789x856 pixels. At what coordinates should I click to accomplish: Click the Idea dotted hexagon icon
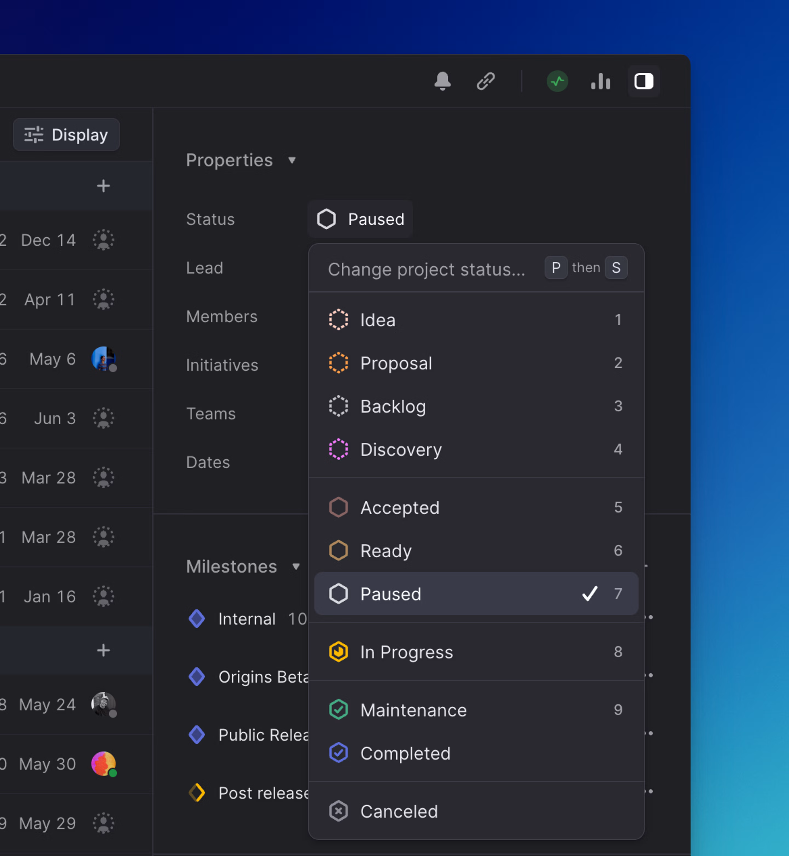pos(338,320)
